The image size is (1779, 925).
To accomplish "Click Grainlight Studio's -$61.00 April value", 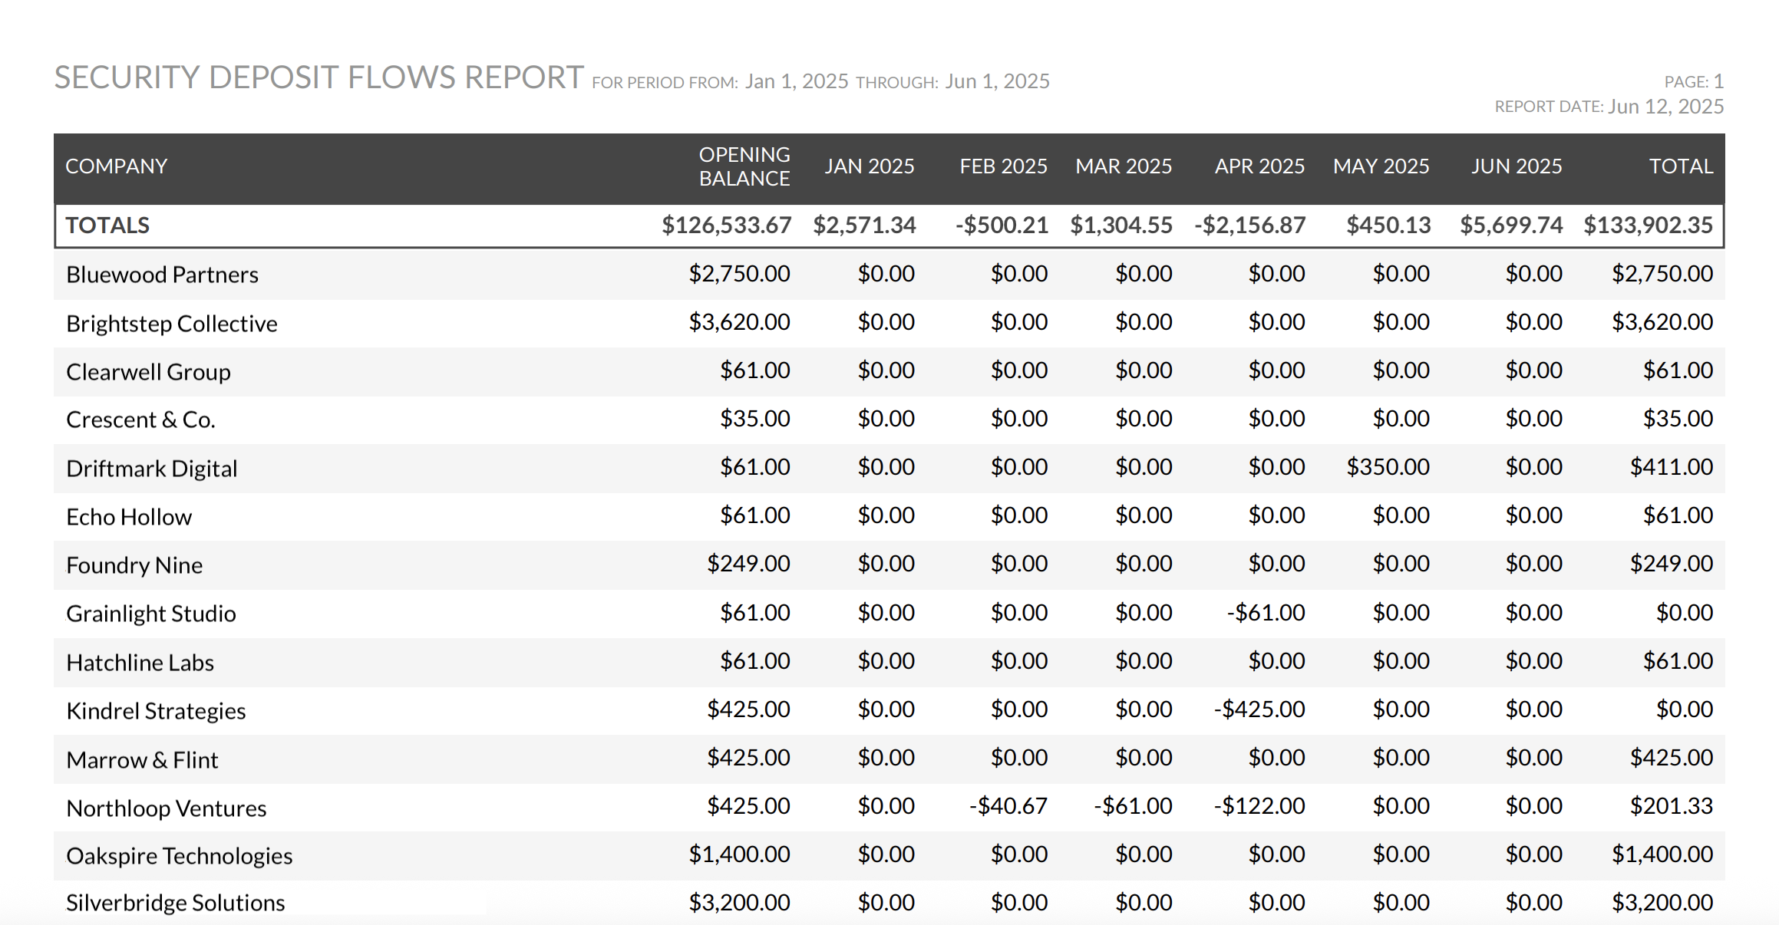I will point(1265,613).
